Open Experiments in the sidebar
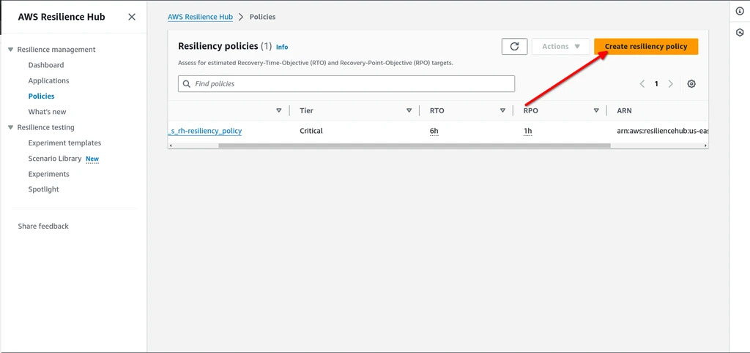The width and height of the screenshot is (750, 353). point(49,174)
